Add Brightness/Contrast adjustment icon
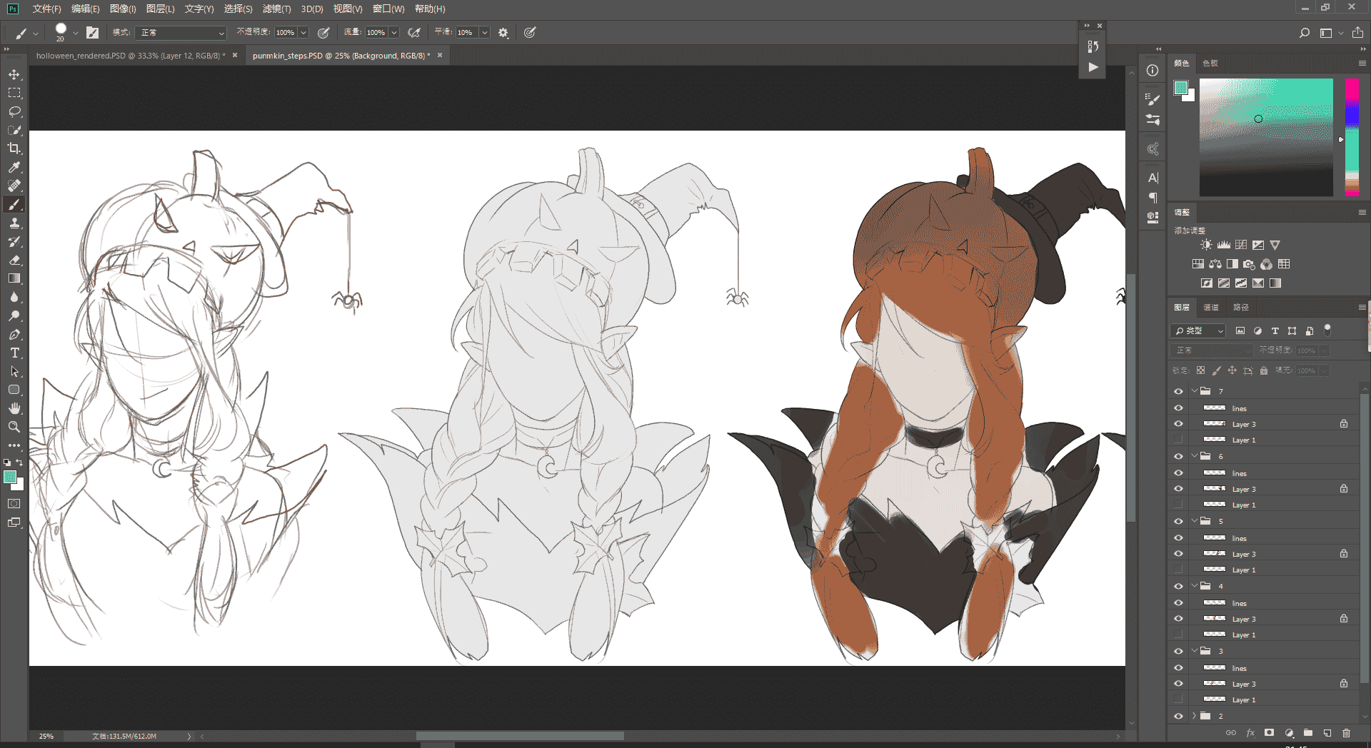 (x=1206, y=245)
